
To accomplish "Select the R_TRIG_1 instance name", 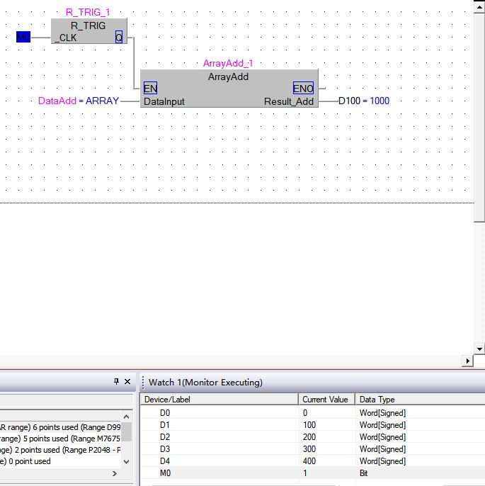I will click(88, 12).
